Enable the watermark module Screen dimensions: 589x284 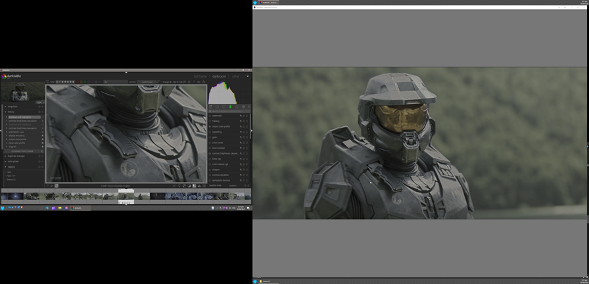(210, 116)
